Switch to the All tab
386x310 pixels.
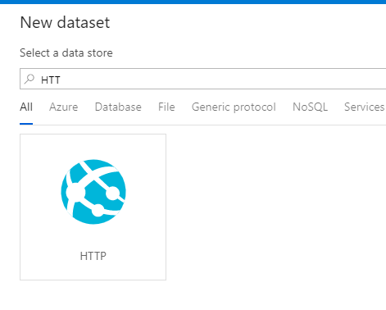tap(26, 107)
